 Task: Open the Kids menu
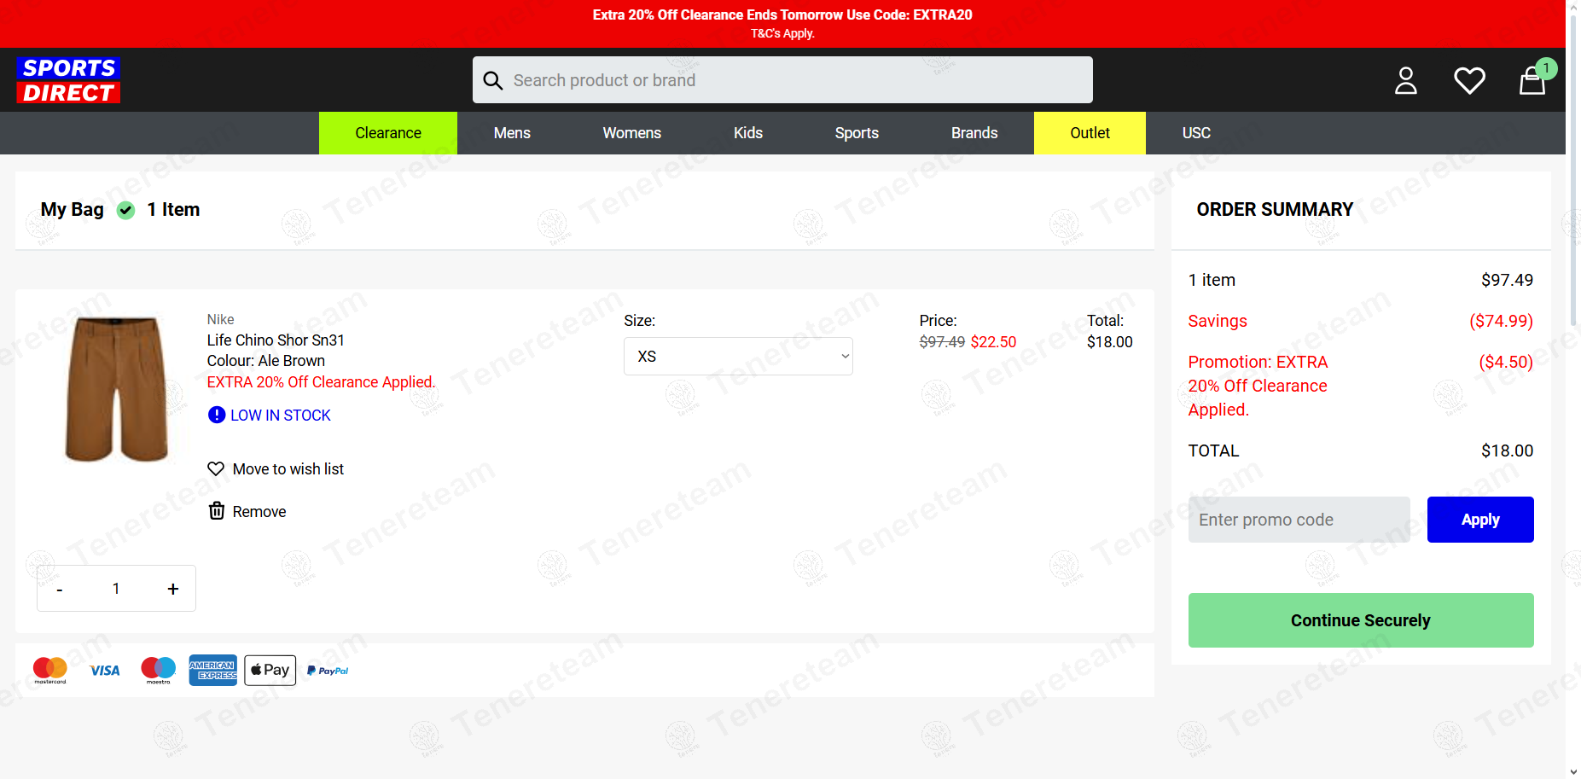click(x=748, y=133)
